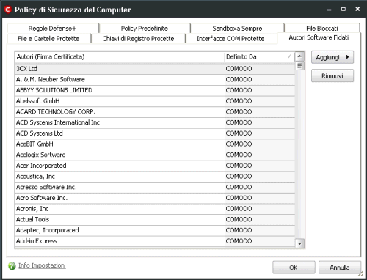
Task: Select the ABBYY SOLUTIONS LIMITED row
Action: pyautogui.click(x=155, y=90)
